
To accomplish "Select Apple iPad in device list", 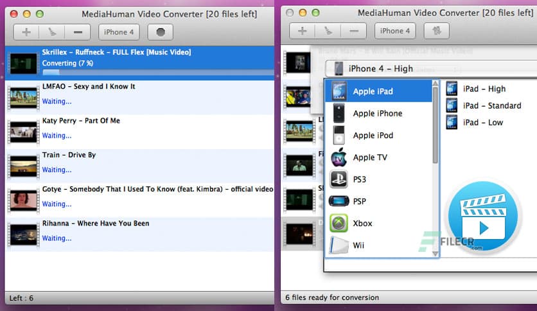I will pyautogui.click(x=378, y=91).
